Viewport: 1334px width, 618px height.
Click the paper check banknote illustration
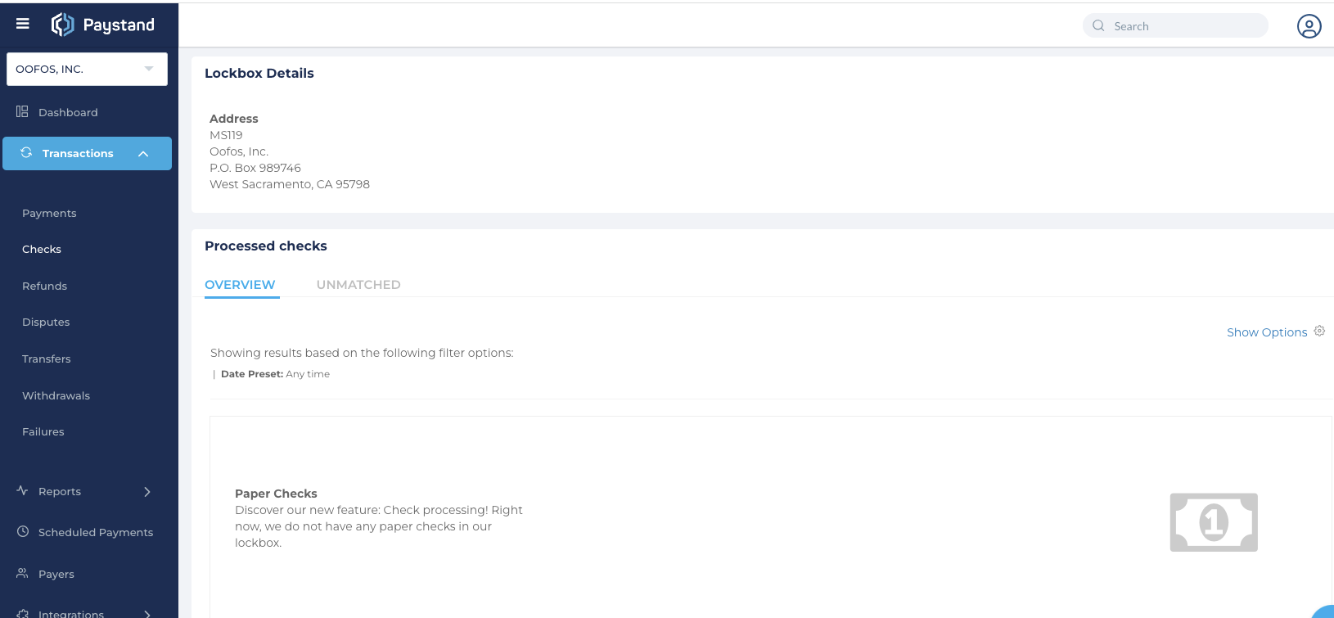click(x=1214, y=522)
